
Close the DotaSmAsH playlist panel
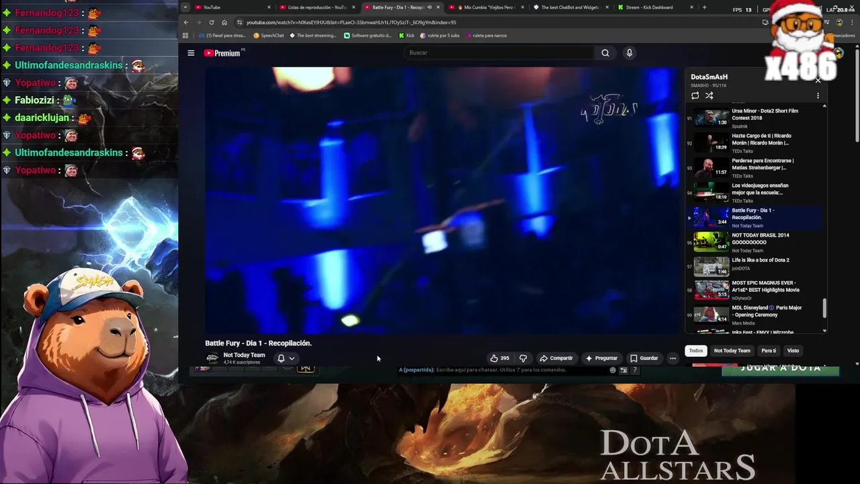(818, 81)
